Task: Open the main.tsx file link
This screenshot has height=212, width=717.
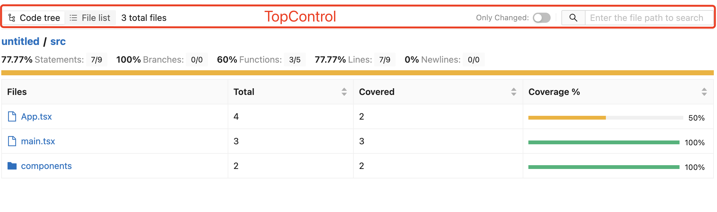Action: [x=38, y=141]
